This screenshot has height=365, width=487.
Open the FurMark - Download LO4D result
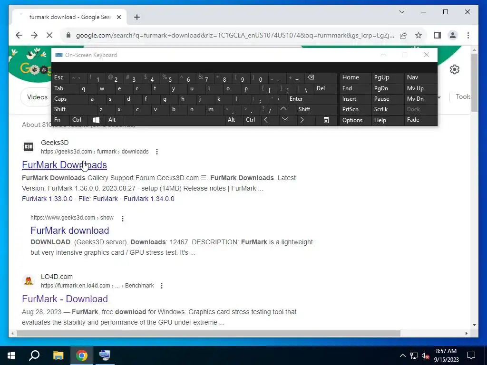pyautogui.click(x=65, y=298)
